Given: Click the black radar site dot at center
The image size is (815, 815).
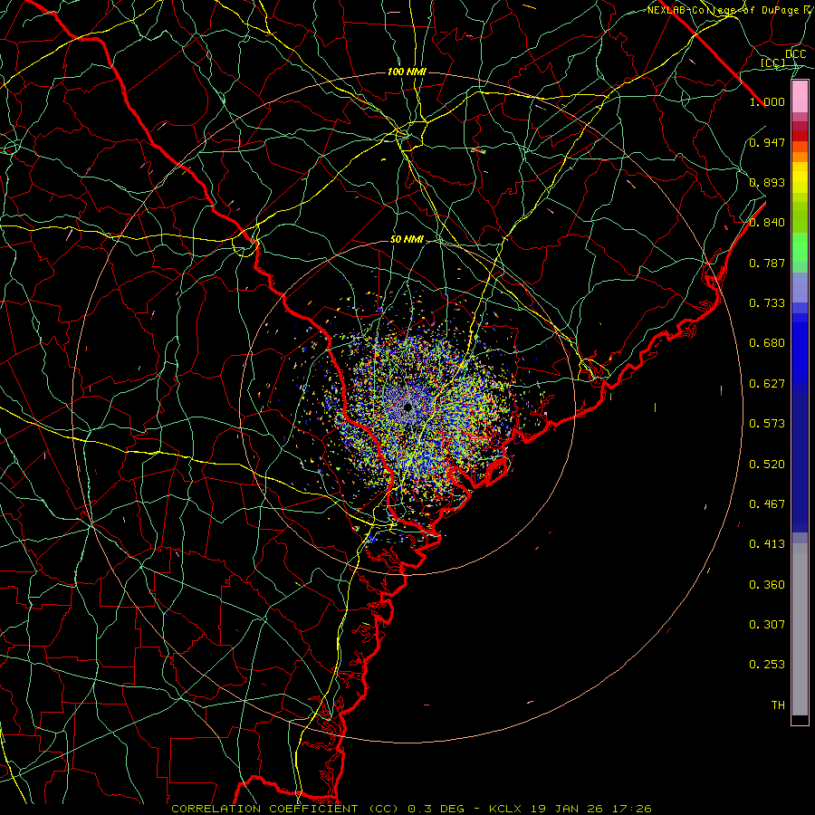Looking at the screenshot, I should click(407, 407).
